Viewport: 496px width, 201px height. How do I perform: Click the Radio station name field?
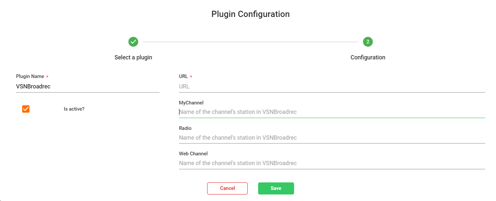click(x=332, y=138)
